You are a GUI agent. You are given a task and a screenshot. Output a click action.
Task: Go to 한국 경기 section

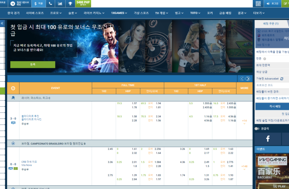tap(13, 13)
